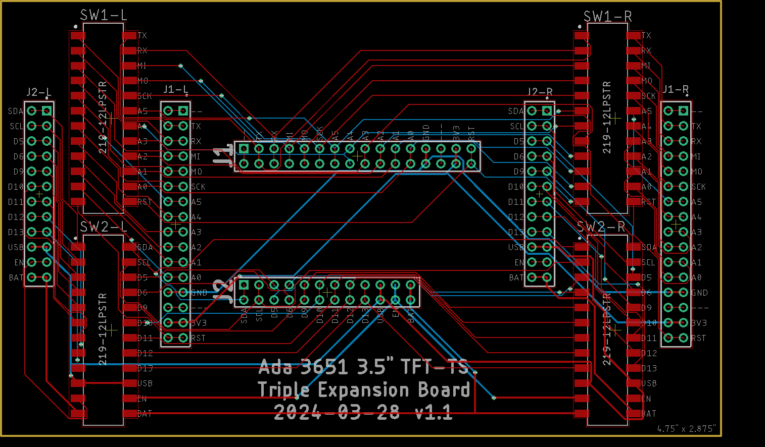Select the SDA label on SW2-L
This screenshot has height=447, width=765.
click(x=145, y=247)
